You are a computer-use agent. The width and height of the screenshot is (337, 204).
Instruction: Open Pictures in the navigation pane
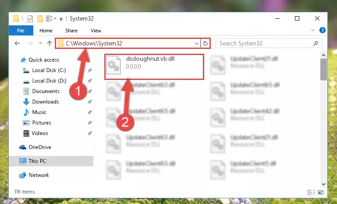pos(42,123)
